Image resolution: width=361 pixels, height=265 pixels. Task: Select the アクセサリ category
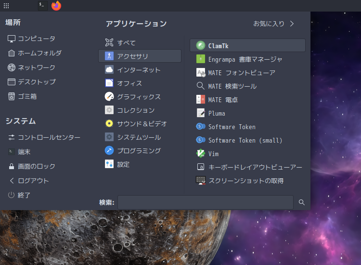click(x=140, y=56)
